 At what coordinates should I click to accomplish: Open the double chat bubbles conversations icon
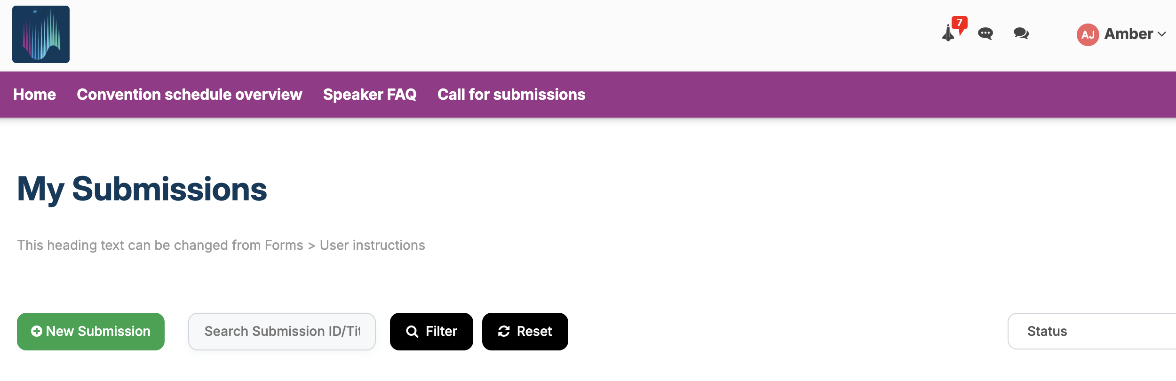pyautogui.click(x=1021, y=34)
